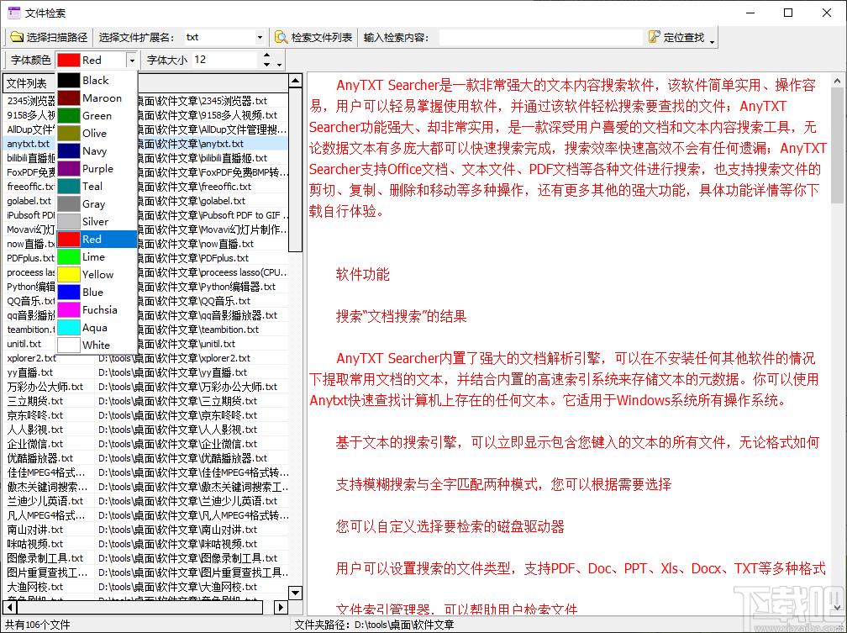Click the magnifier icon for 检索文件列表
This screenshot has height=633, width=847.
coord(281,37)
